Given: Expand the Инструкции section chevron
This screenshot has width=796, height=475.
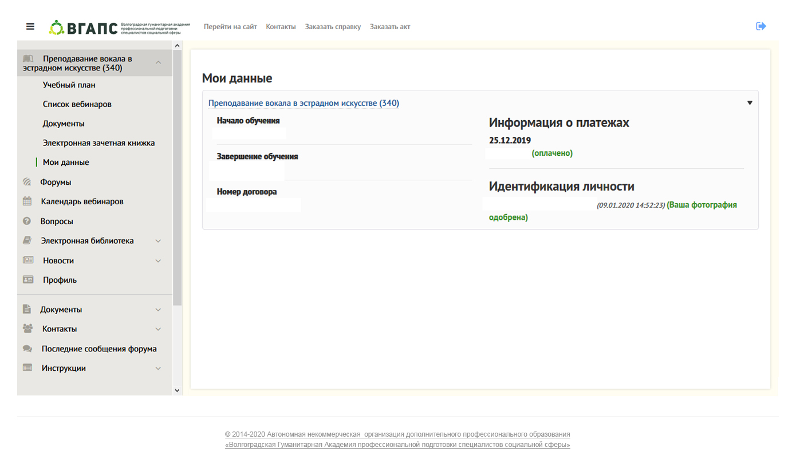Looking at the screenshot, I should (x=159, y=369).
